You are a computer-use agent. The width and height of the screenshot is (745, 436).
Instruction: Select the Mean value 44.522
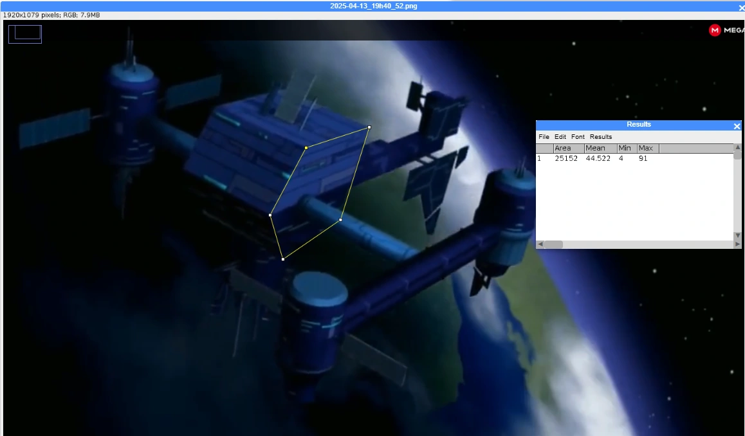598,159
